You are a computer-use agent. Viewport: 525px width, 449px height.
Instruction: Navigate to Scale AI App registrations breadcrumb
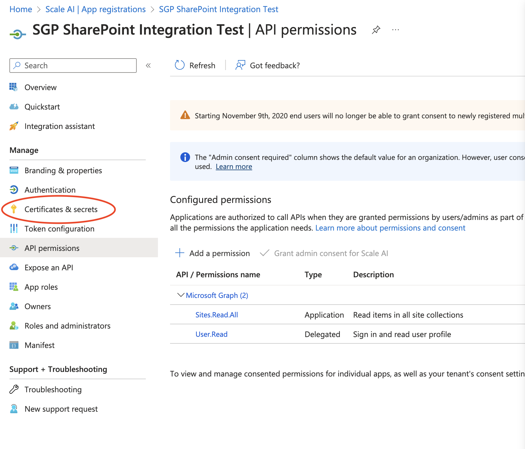95,9
